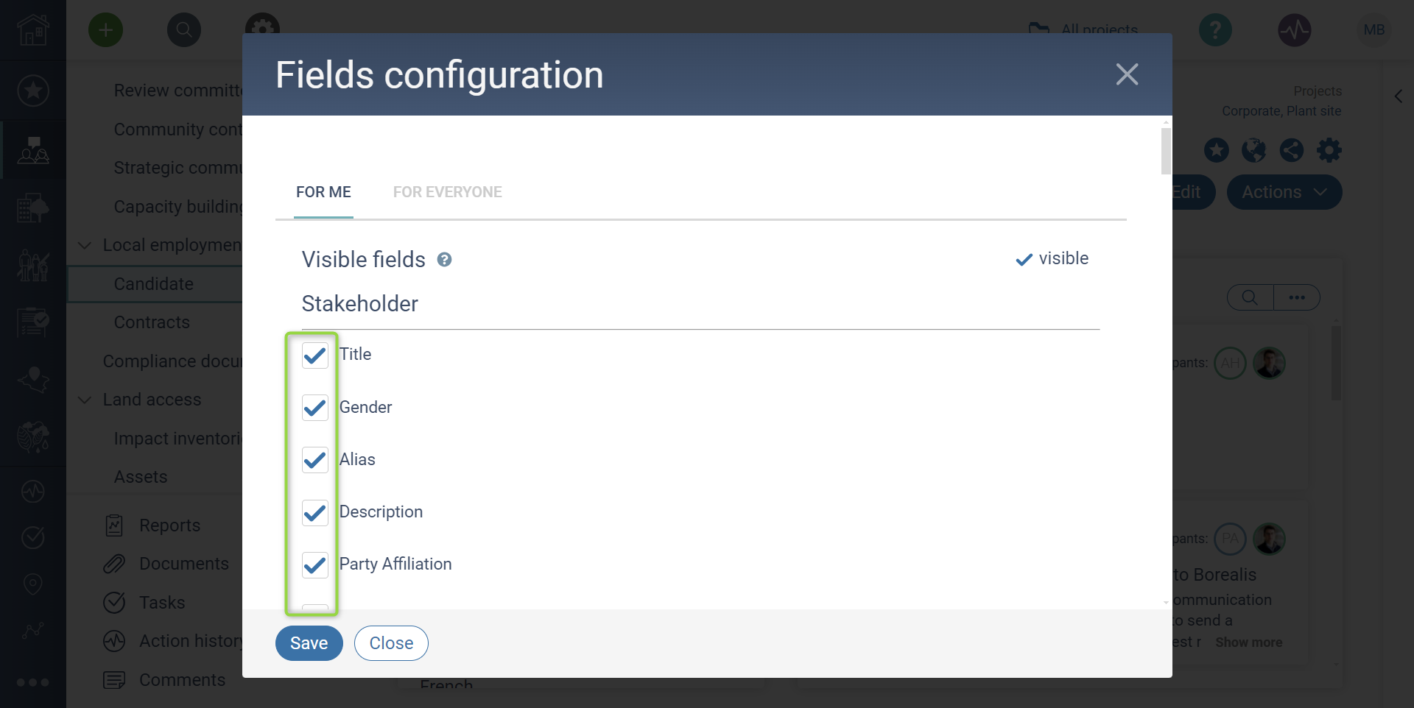
Task: Save the fields configuration
Action: click(x=309, y=642)
